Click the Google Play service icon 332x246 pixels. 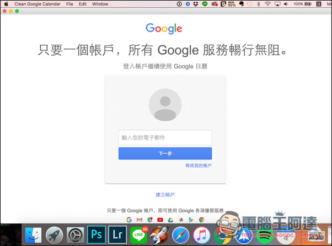click(x=191, y=220)
